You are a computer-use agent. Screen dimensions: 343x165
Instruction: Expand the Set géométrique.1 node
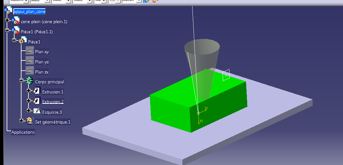pyautogui.click(x=21, y=120)
